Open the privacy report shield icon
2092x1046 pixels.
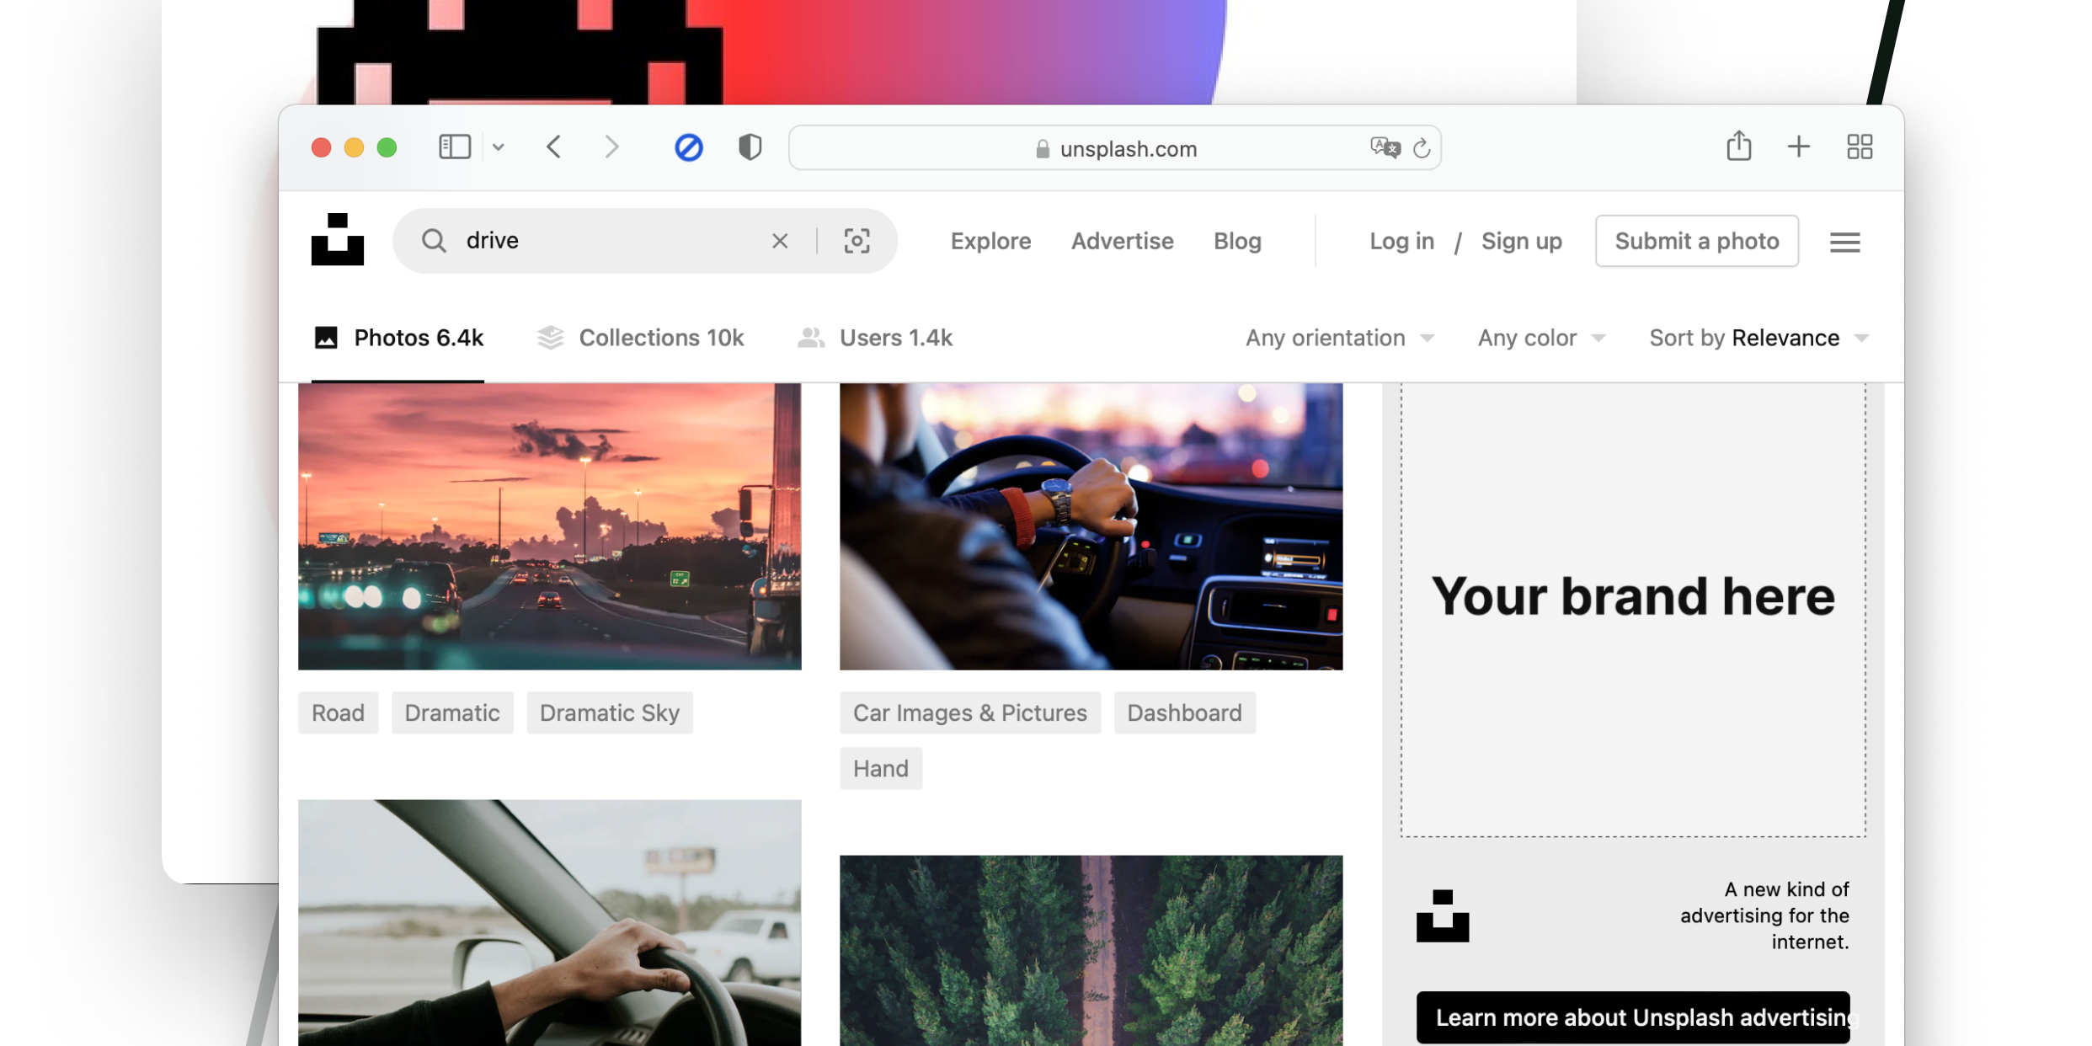pos(750,147)
